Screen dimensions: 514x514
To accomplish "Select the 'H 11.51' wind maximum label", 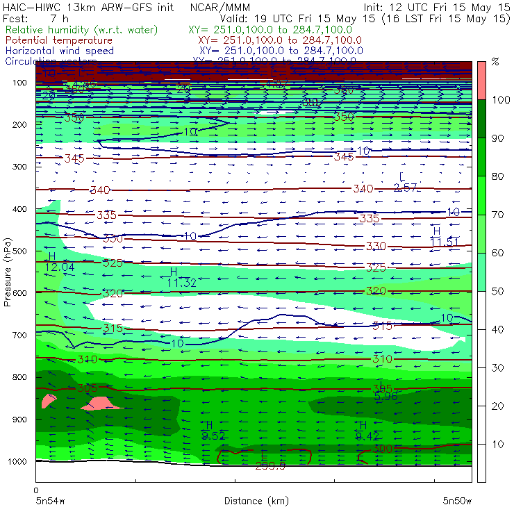I will [x=444, y=237].
